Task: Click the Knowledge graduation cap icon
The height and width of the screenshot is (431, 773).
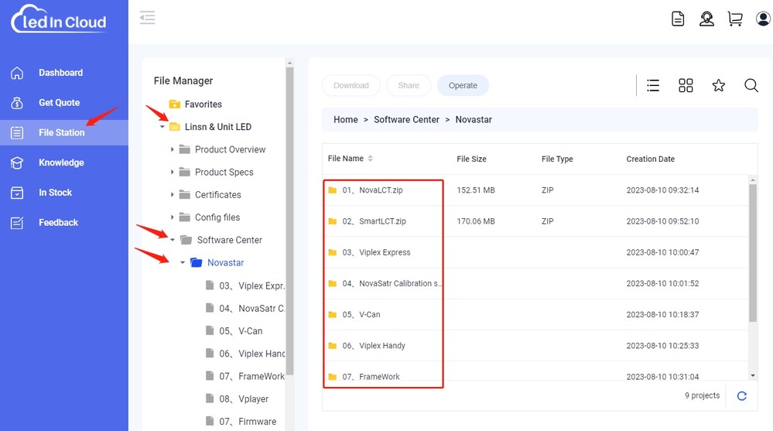Action: [17, 162]
